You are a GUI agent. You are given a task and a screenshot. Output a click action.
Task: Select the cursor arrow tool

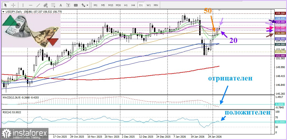click(x=6, y=5)
